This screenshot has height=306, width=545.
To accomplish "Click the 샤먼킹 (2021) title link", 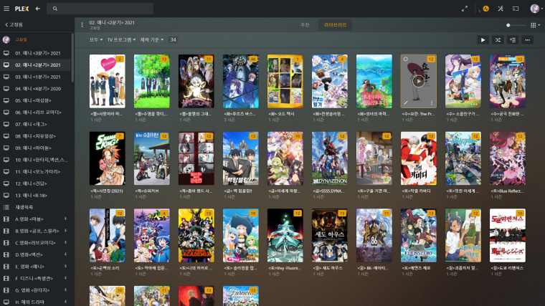I will (x=107, y=191).
